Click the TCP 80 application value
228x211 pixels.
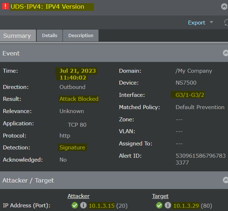point(77,125)
